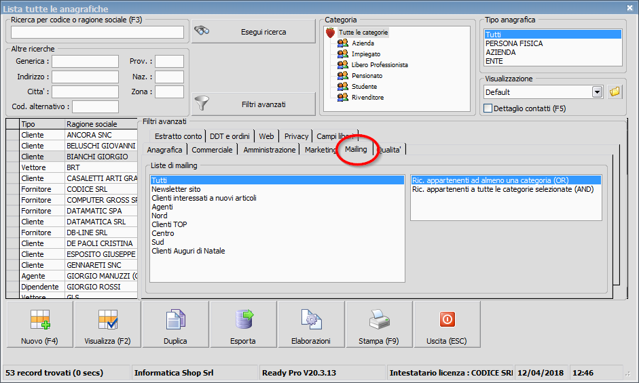Close the Lista tutte le anagrafiche window

(629, 7)
